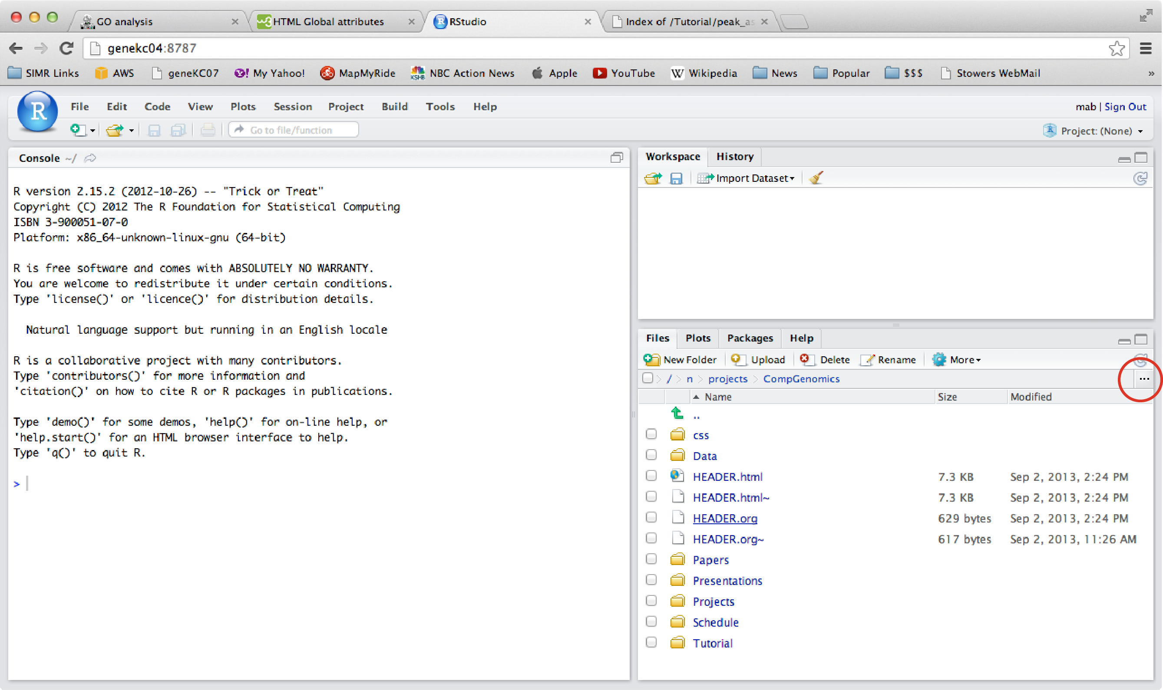Screen dimensions: 1163x690
Task: Click the open file folder icon
Action: coord(115,130)
